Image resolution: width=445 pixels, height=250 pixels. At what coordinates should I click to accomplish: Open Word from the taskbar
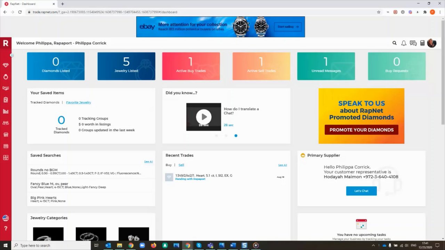click(233, 245)
